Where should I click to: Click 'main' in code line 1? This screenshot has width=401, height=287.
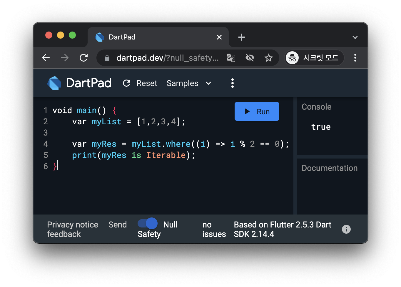coord(87,110)
